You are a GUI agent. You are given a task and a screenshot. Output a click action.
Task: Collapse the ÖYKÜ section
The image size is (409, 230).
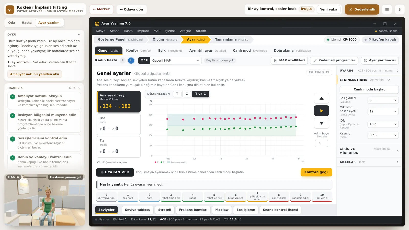[x=79, y=34]
